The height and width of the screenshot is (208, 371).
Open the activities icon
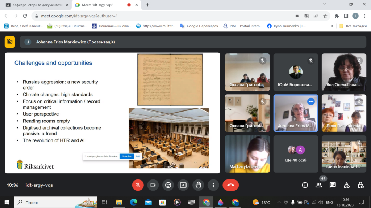(347, 185)
